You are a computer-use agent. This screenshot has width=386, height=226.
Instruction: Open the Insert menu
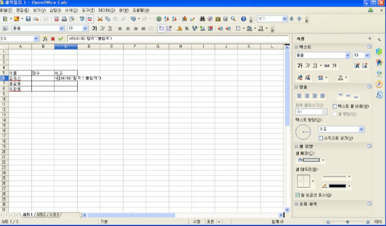(x=55, y=10)
